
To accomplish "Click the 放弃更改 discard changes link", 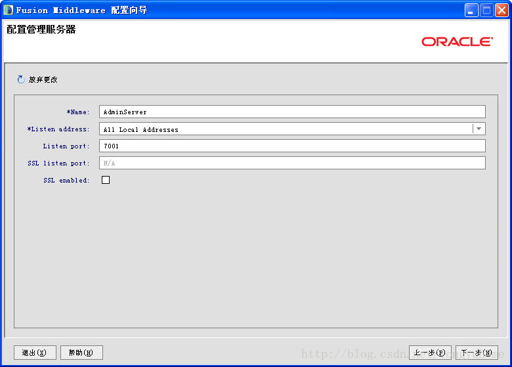I will pos(43,79).
